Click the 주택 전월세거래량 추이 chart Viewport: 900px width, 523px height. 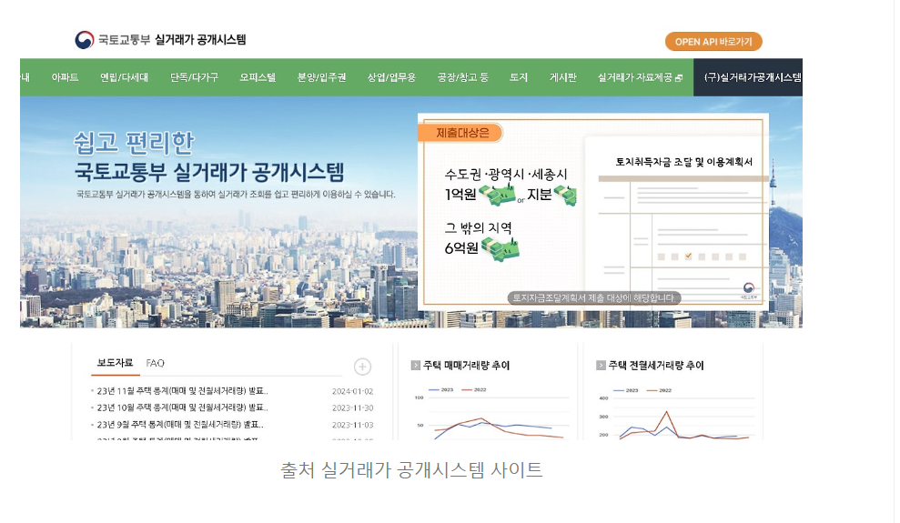tap(678, 413)
